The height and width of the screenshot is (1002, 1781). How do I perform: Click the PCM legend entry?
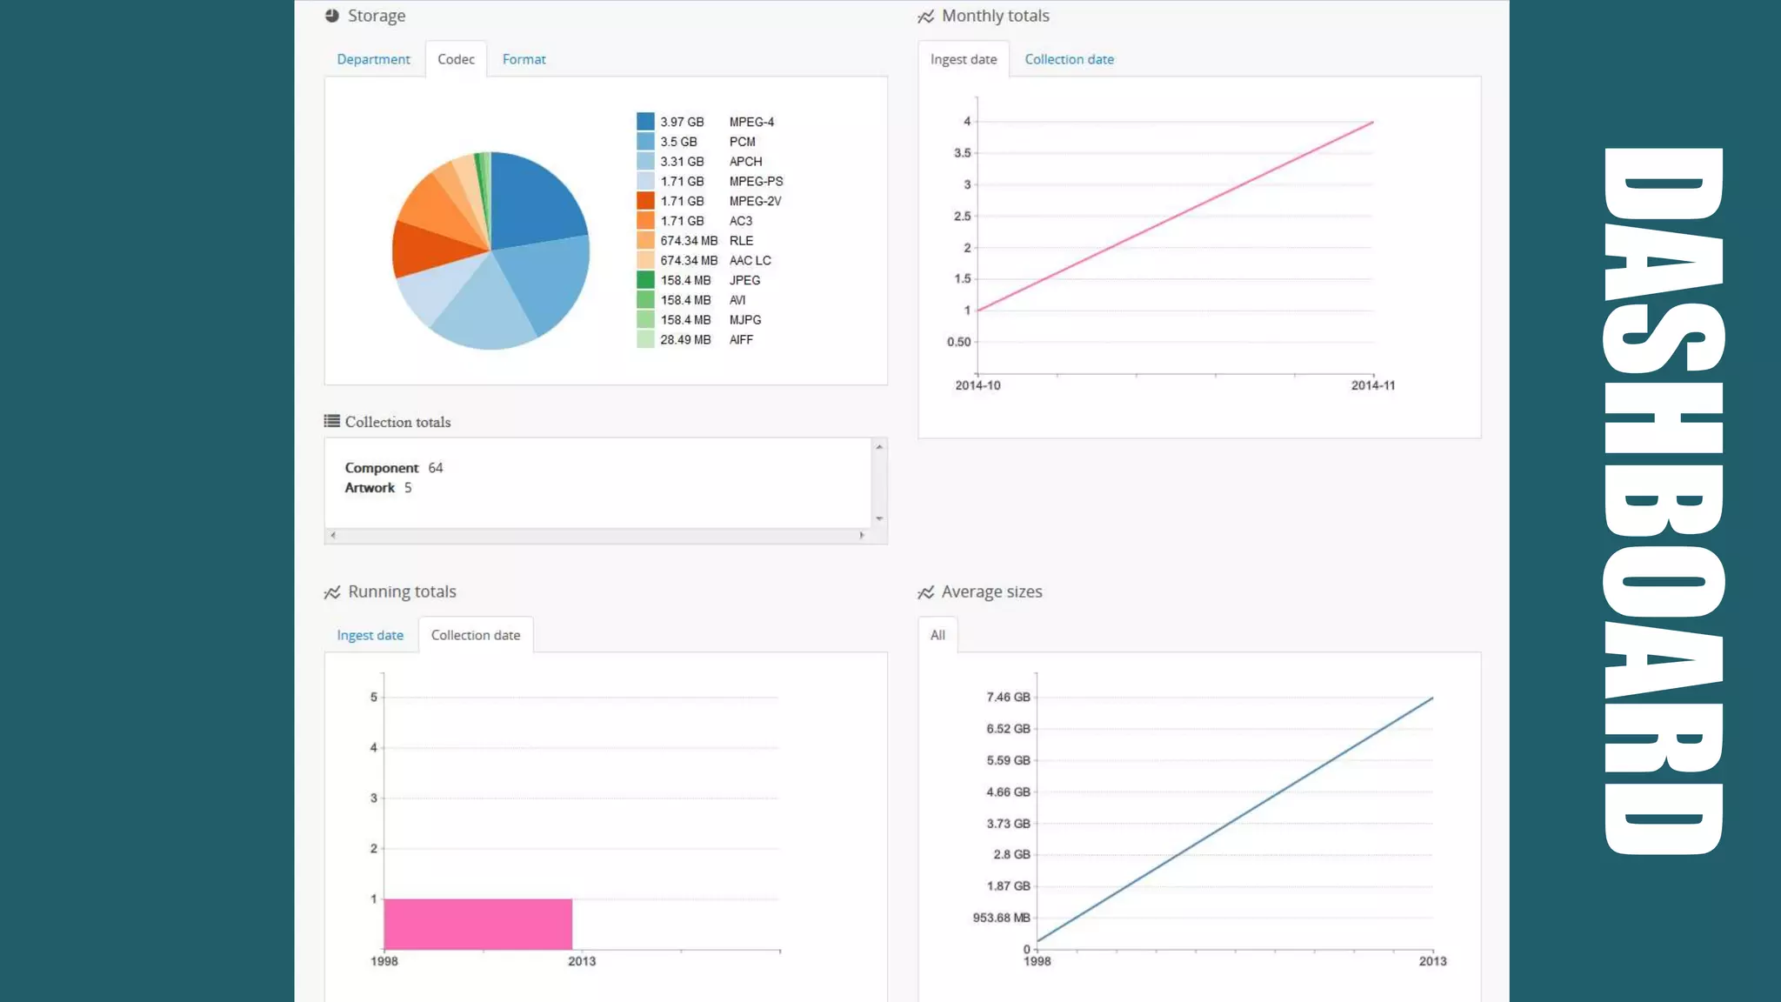[742, 142]
